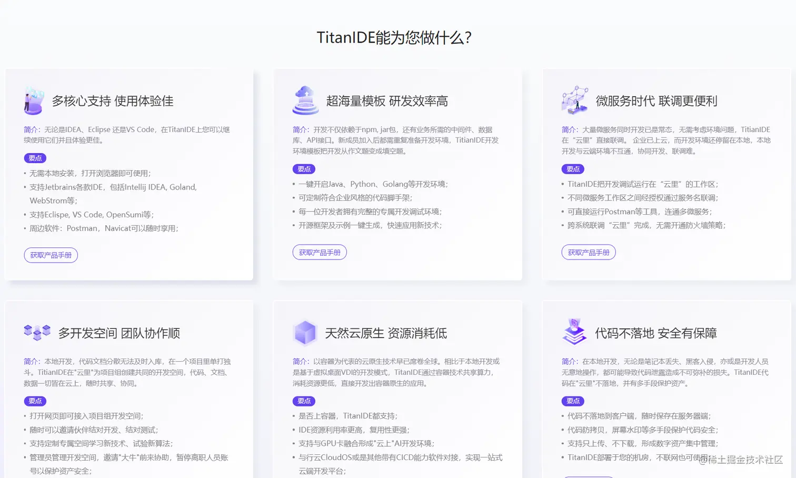Get product manual in 多核心支持 card
The image size is (796, 478).
click(51, 255)
